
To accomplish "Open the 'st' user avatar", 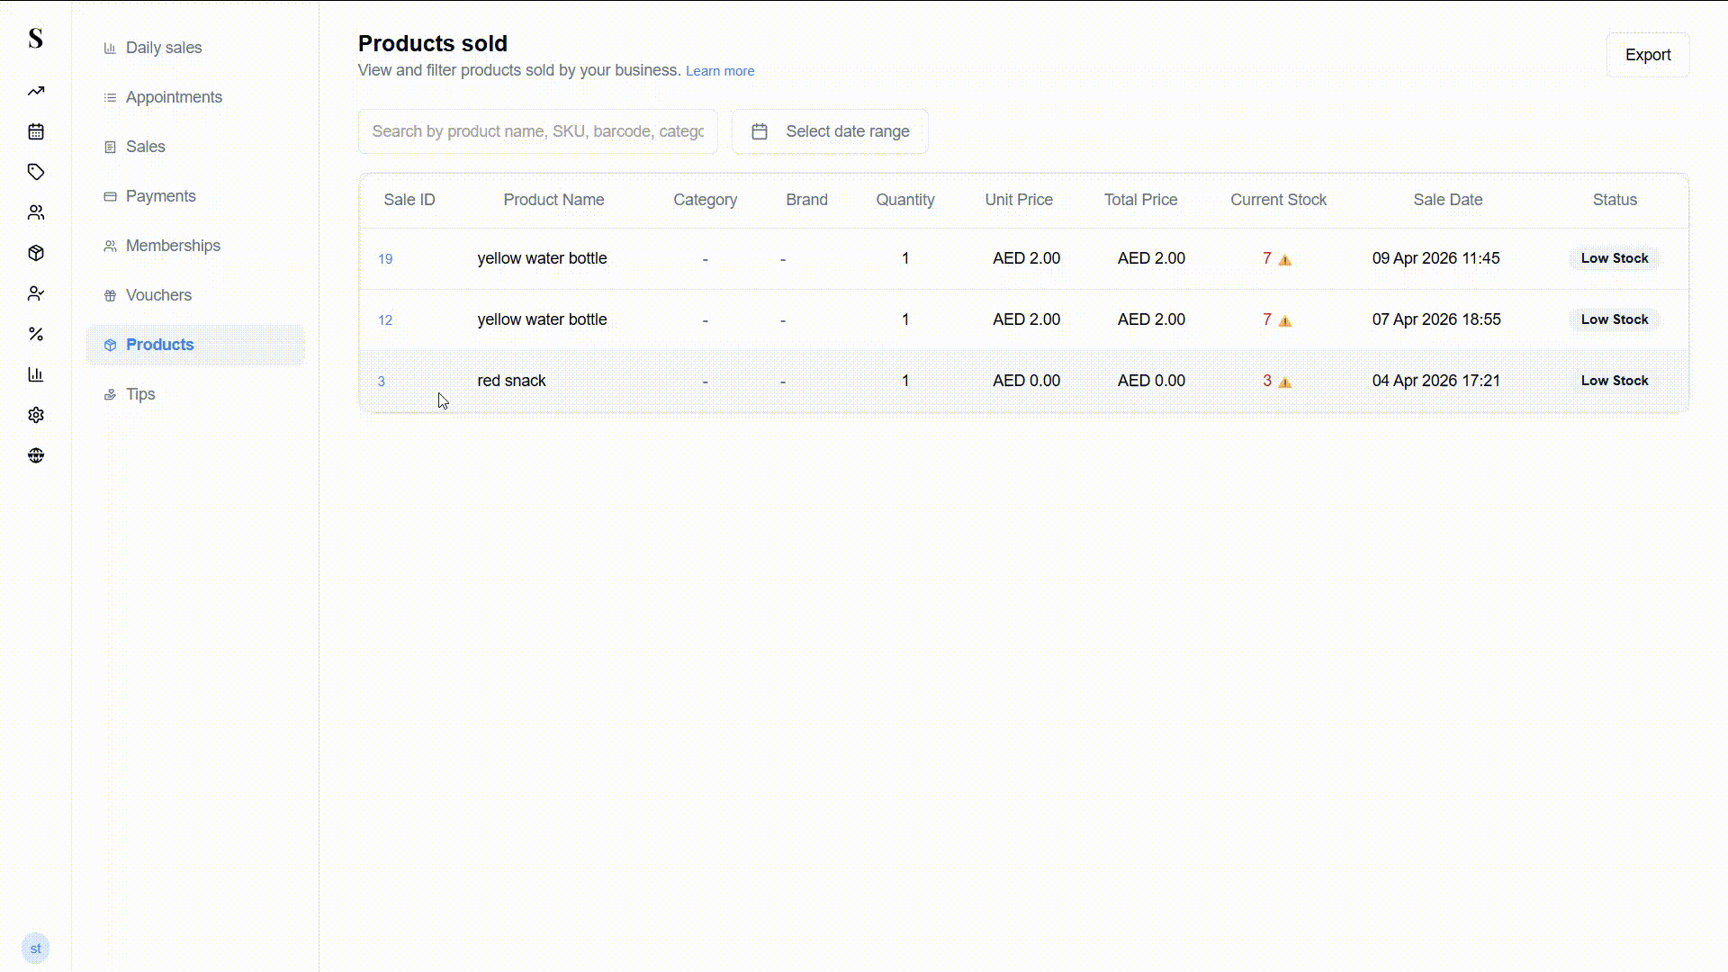I will 35,948.
